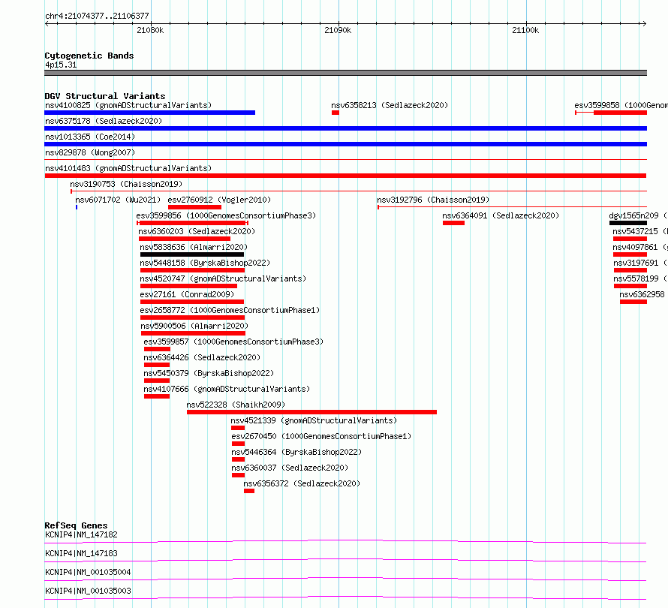Image resolution: width=668 pixels, height=608 pixels.
Task: Open esv2670450 1000GenomesConsortiumPhase1 label
Action: pos(321,436)
